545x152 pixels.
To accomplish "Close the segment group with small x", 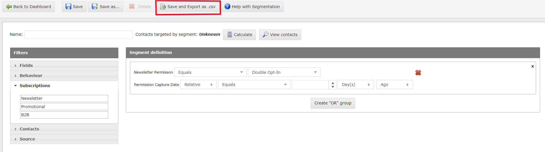I will 532,66.
